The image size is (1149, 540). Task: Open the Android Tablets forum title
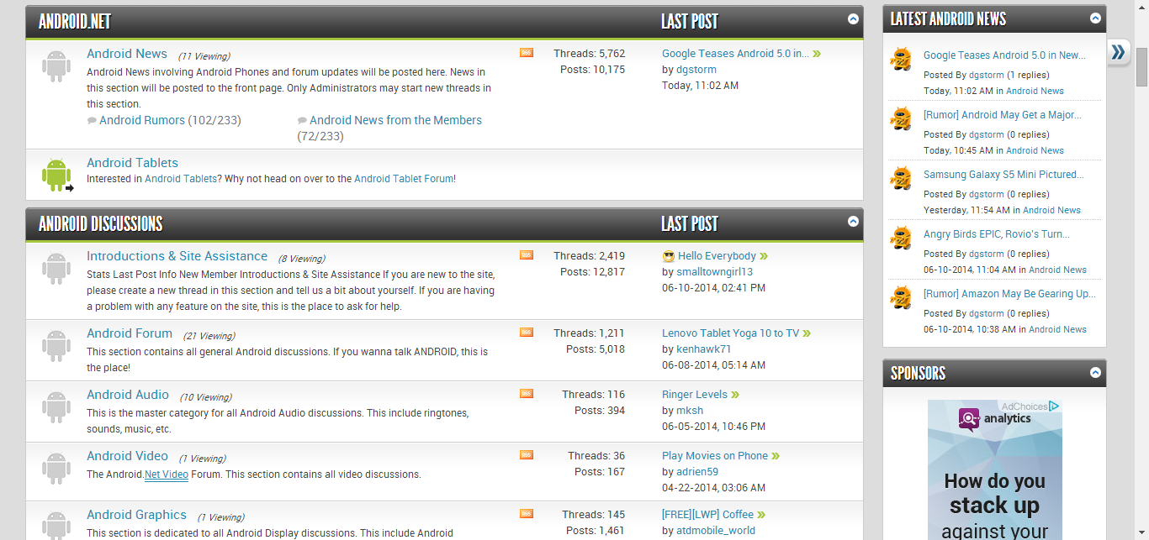pos(132,163)
